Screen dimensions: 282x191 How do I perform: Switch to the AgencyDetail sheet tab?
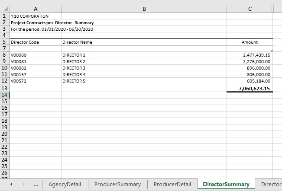65,184
